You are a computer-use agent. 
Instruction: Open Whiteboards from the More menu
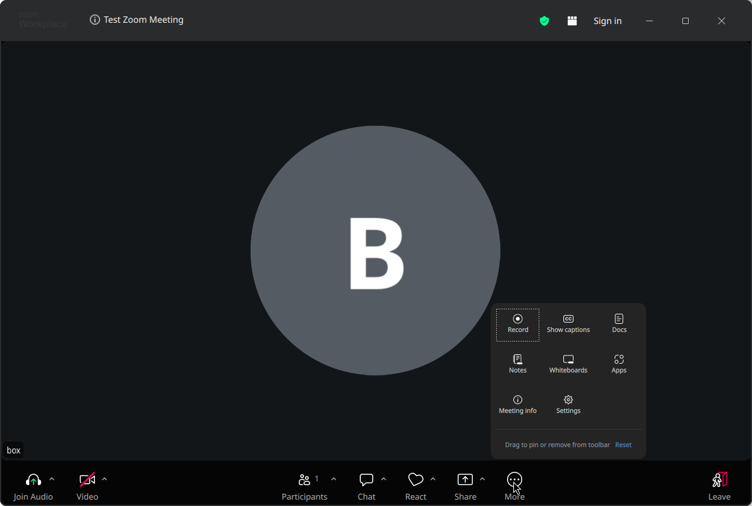tap(568, 365)
